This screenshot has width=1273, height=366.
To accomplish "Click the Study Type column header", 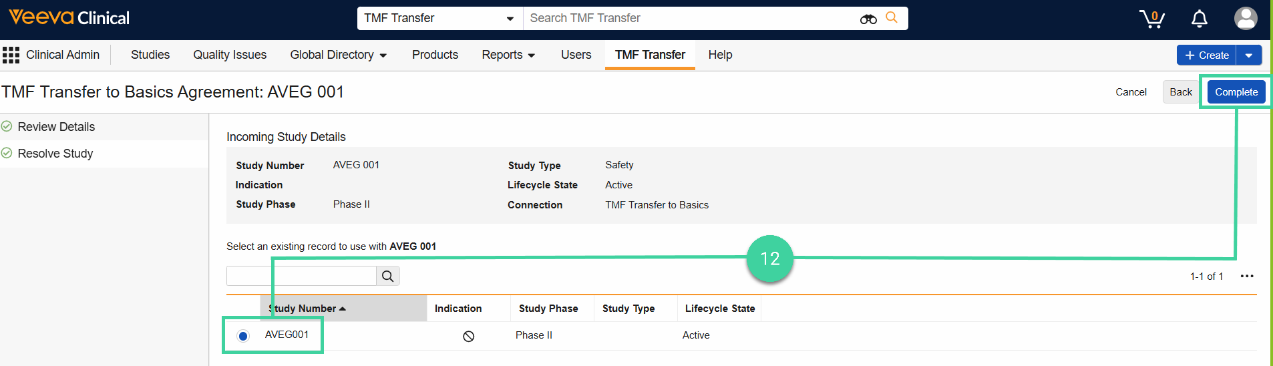I will 635,309.
